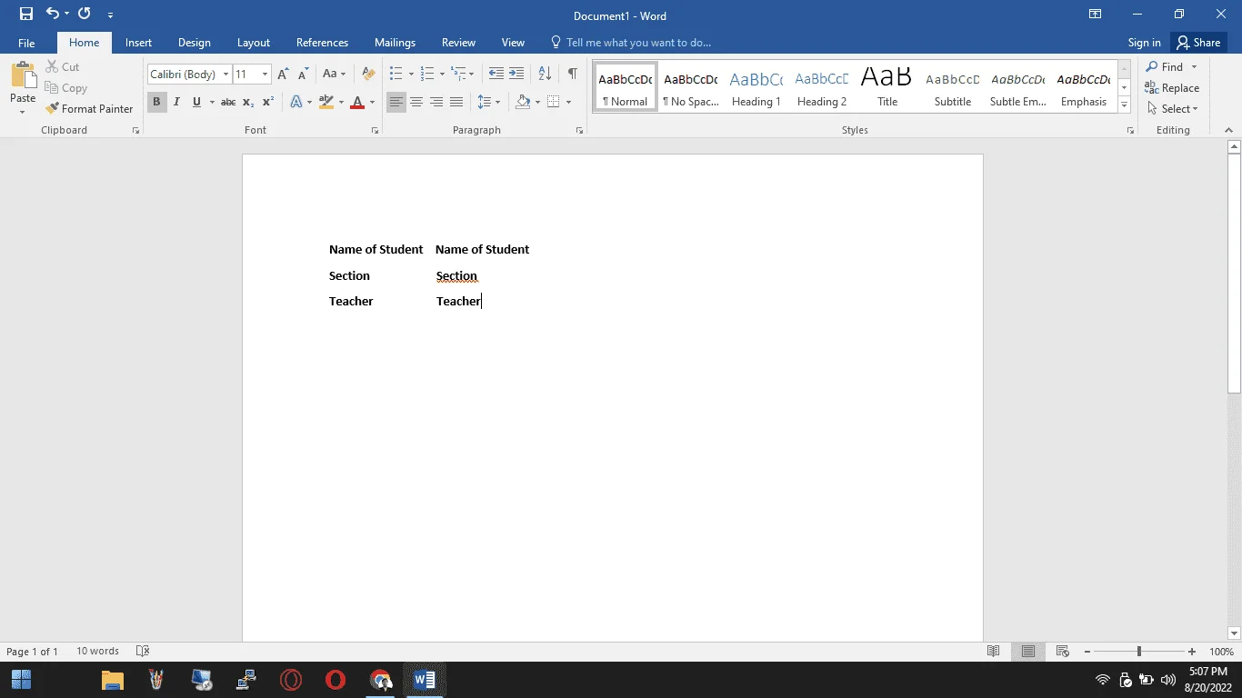Center align the paragraph

[416, 102]
